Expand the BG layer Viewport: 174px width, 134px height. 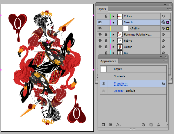(113, 53)
